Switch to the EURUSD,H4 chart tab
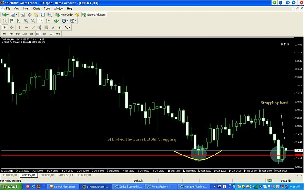 [x=10, y=175]
